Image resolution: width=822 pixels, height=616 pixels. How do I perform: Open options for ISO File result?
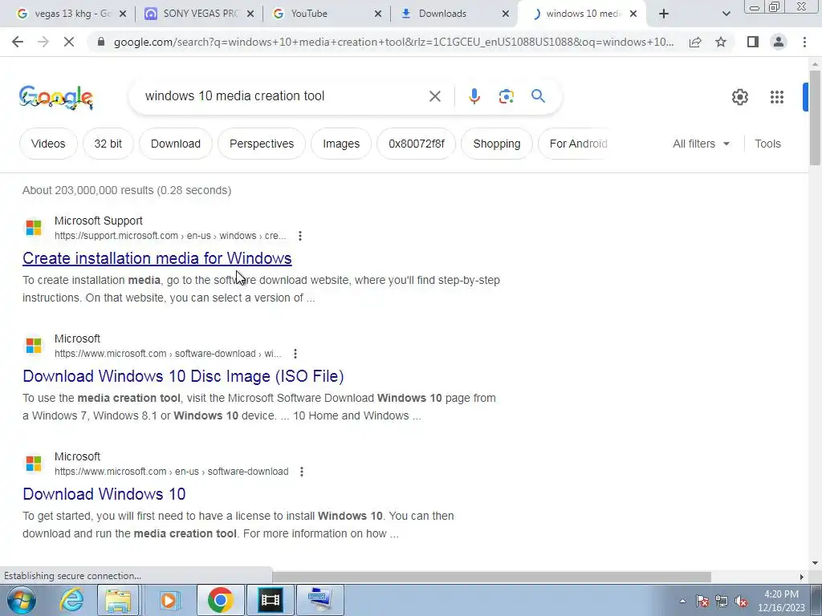[295, 354]
